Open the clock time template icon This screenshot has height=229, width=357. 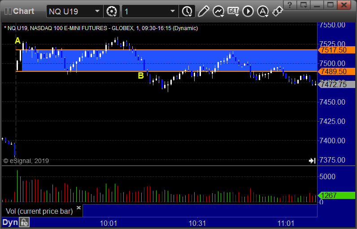(x=187, y=11)
